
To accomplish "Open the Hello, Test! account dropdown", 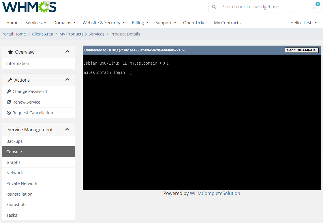I will click(303, 23).
